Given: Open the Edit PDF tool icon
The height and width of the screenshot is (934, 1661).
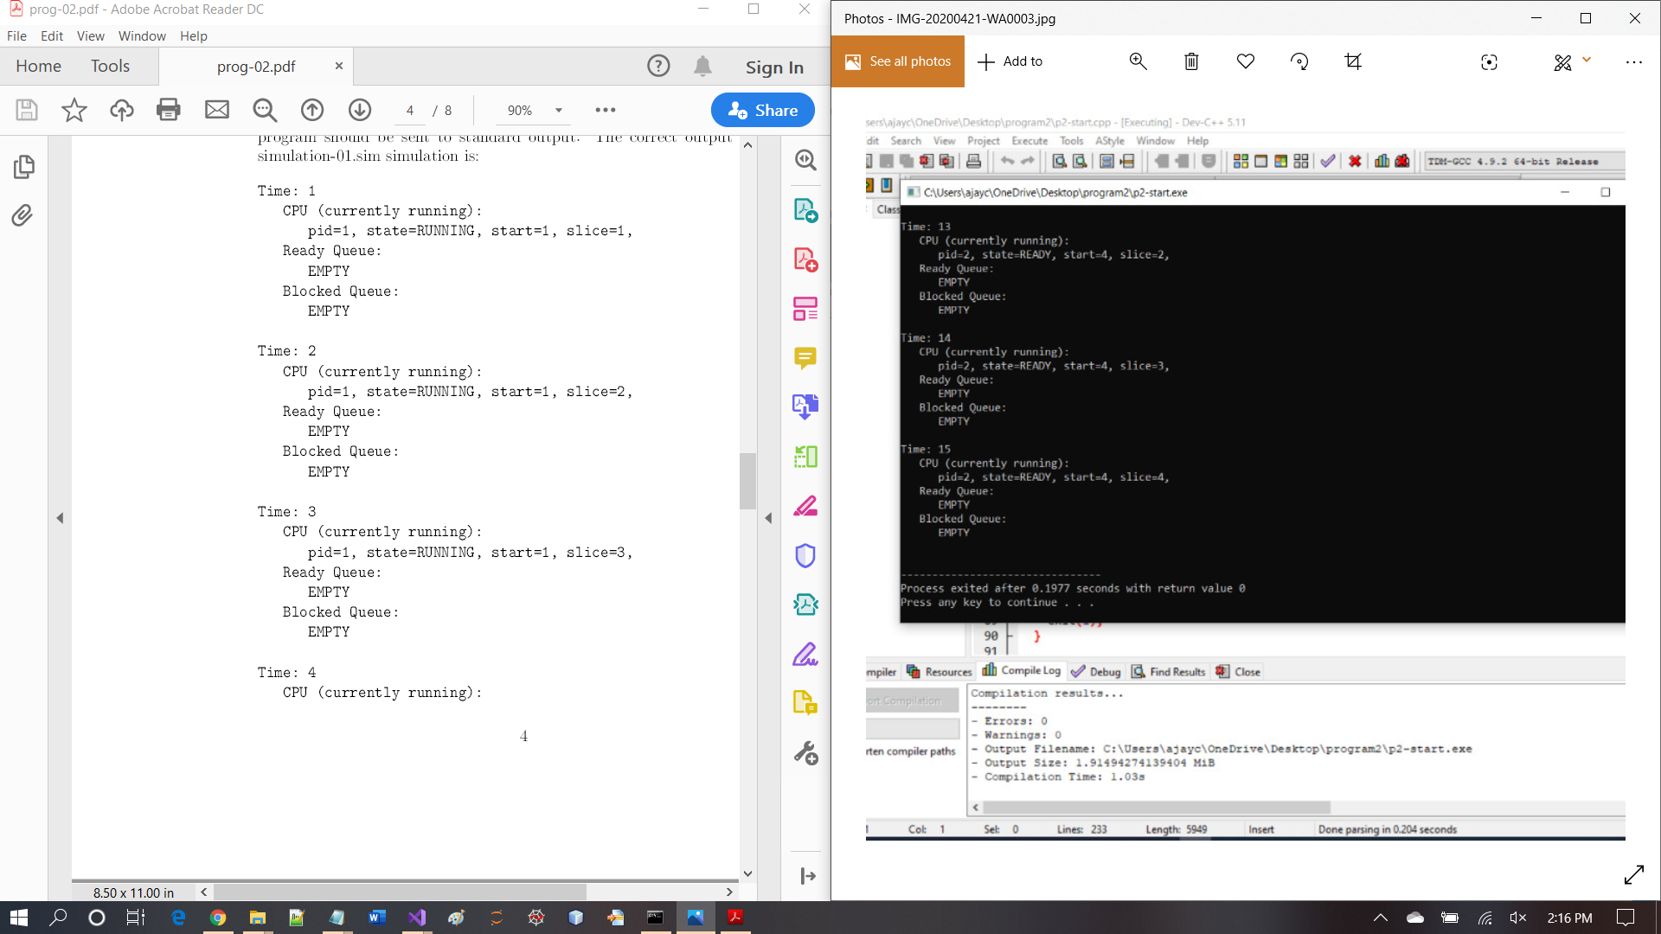Looking at the screenshot, I should pyautogui.click(x=805, y=309).
